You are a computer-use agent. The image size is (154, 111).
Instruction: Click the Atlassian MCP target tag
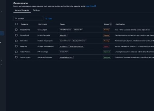tap(78, 30)
